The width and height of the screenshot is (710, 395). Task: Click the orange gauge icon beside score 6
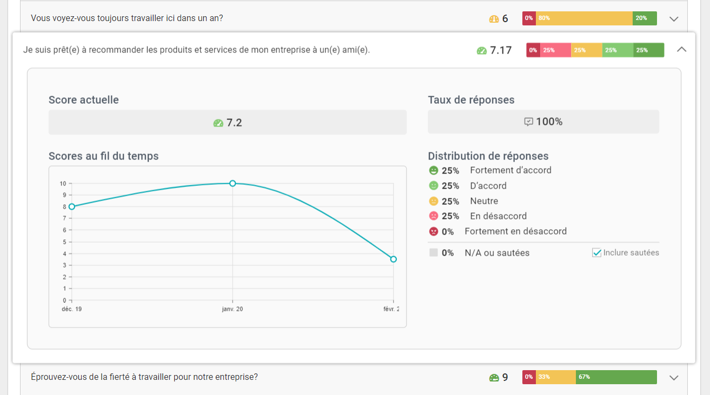[x=494, y=19]
